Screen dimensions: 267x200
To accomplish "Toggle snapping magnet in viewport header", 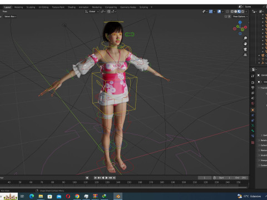I will tap(108, 12).
